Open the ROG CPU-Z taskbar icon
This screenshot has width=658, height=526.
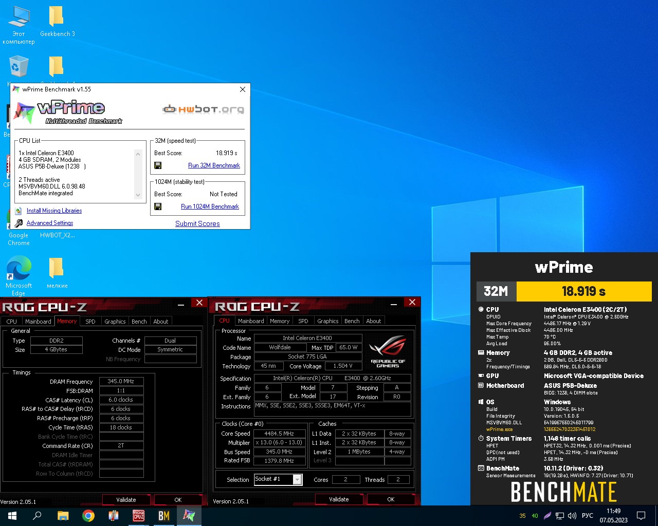[x=138, y=516]
